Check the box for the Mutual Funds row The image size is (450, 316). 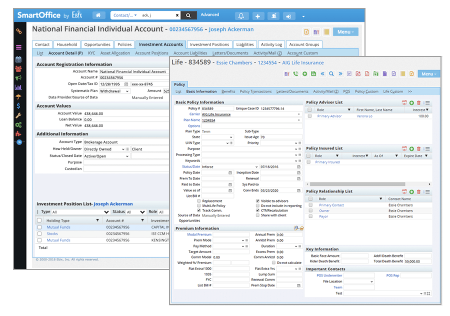39,227
